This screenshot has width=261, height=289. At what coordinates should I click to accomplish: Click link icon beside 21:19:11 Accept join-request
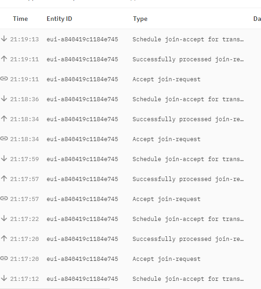[x=4, y=78]
